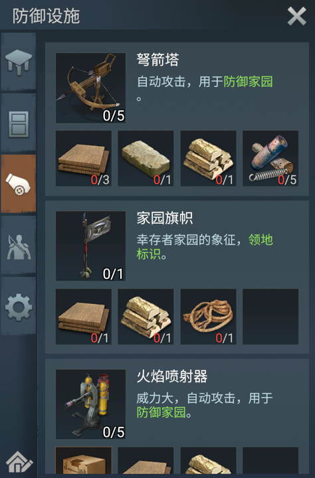
Task: Tap the stone brick material slot
Action: pos(146,159)
